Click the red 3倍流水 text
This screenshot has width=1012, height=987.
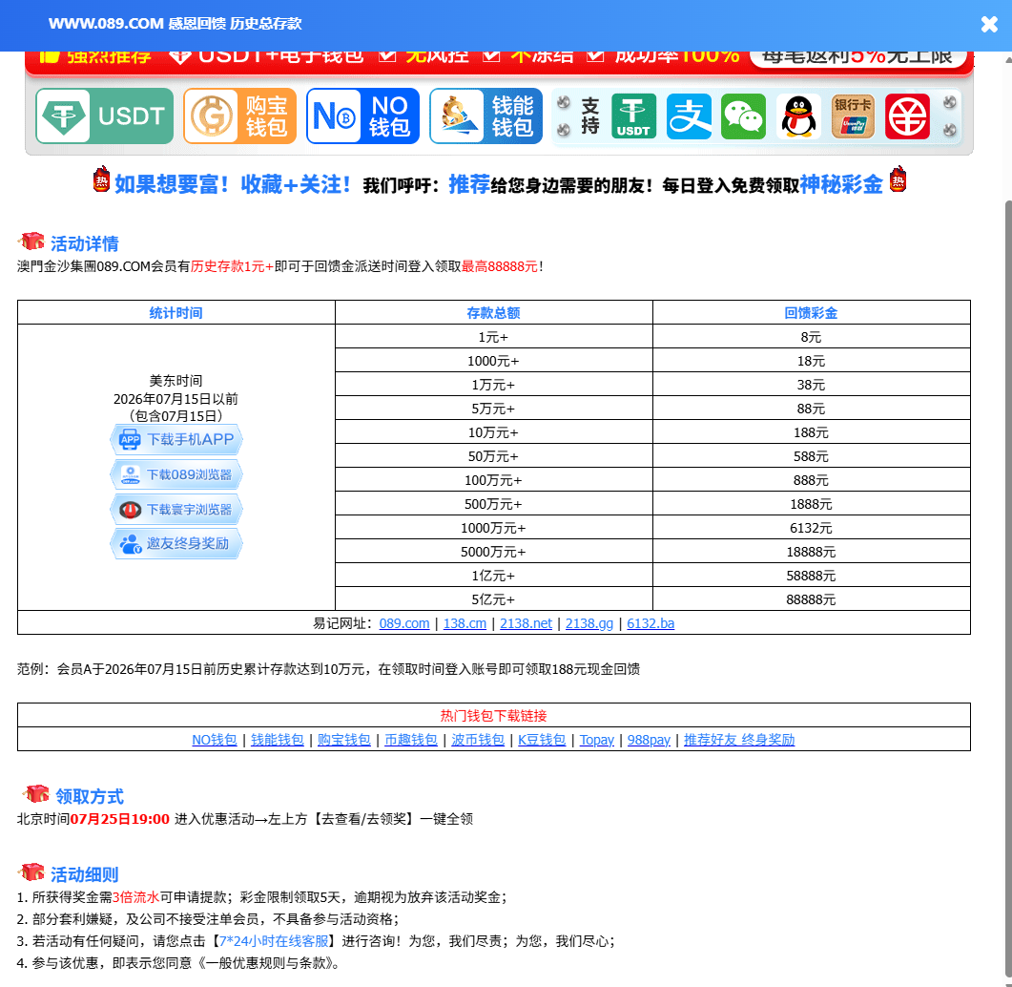point(135,897)
